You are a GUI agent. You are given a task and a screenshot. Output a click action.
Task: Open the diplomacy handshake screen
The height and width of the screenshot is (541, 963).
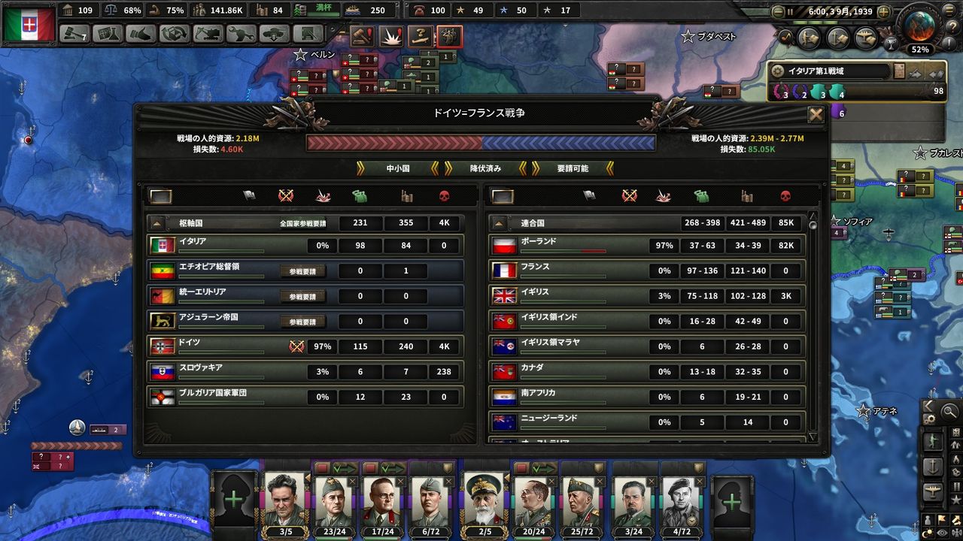coord(141,34)
